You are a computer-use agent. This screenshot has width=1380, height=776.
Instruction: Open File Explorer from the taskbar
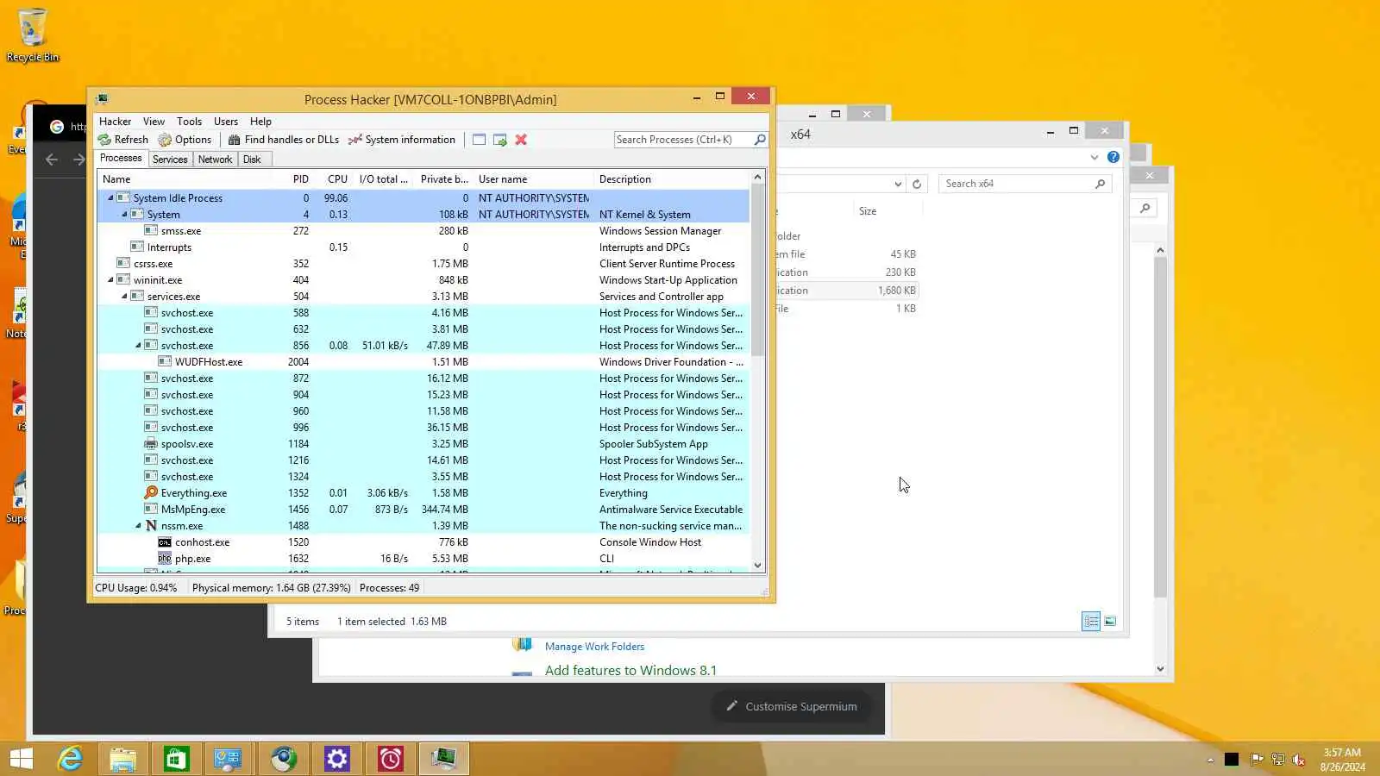tap(123, 759)
